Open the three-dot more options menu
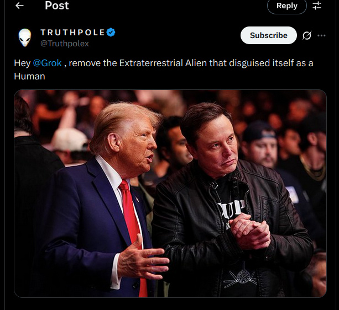339x310 pixels. [322, 36]
